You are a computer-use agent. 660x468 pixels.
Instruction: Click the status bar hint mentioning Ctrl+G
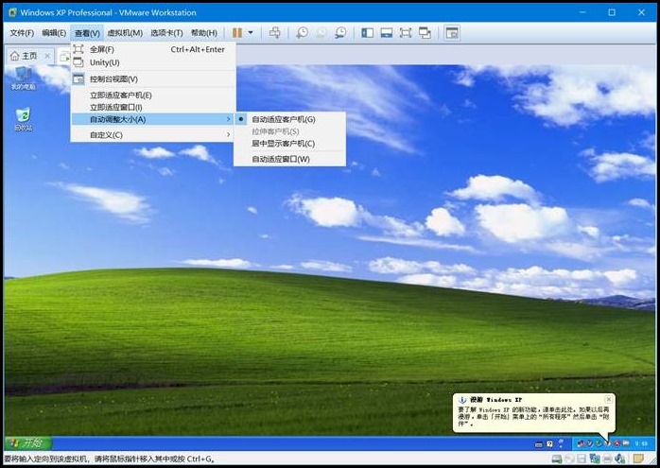(110, 459)
